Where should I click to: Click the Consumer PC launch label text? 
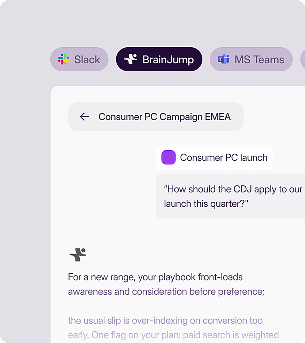[224, 158]
